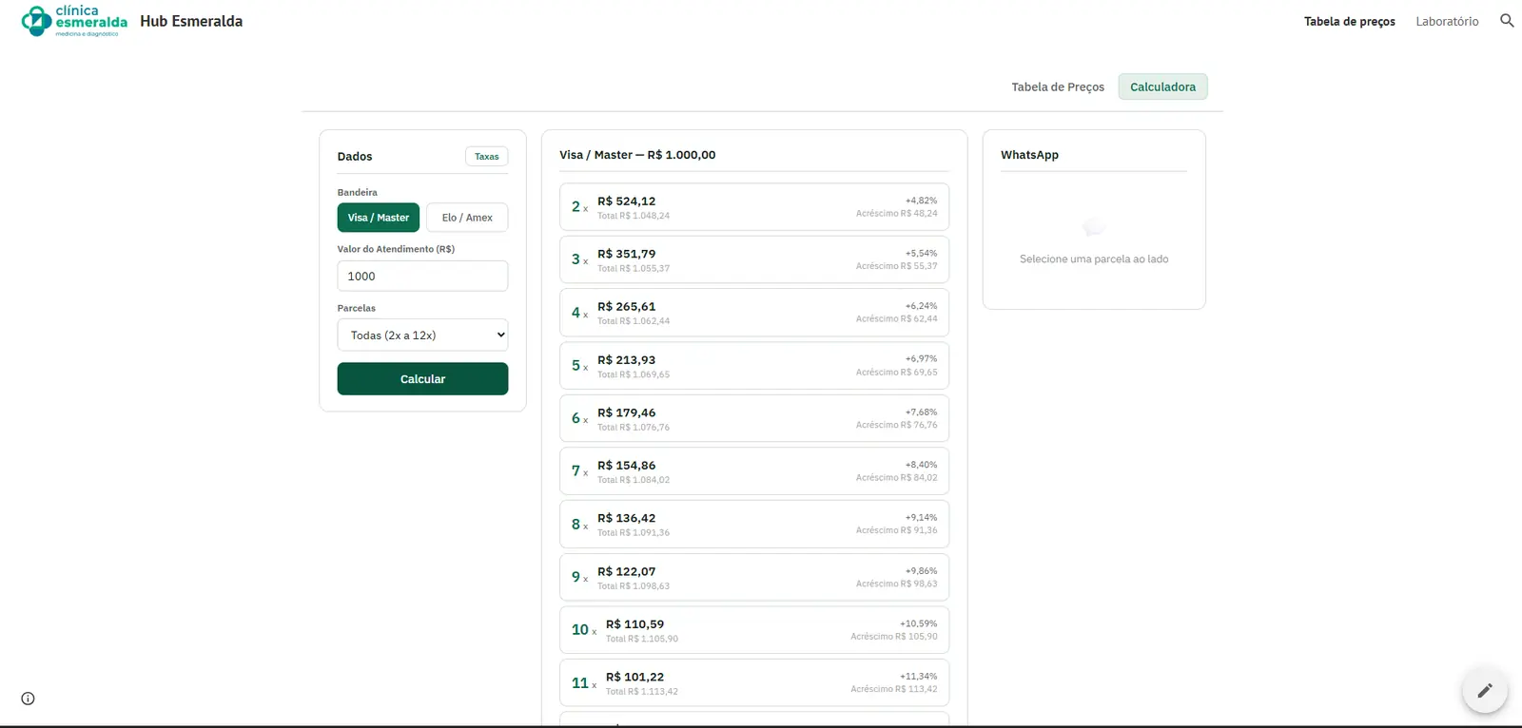Open the Taxas button
The height and width of the screenshot is (728, 1522).
[487, 157]
